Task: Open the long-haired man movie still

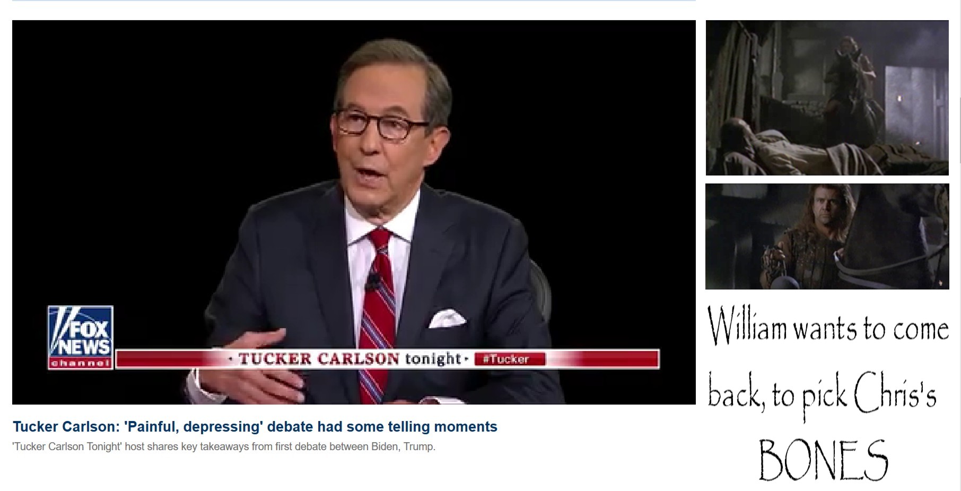Action: tap(827, 236)
